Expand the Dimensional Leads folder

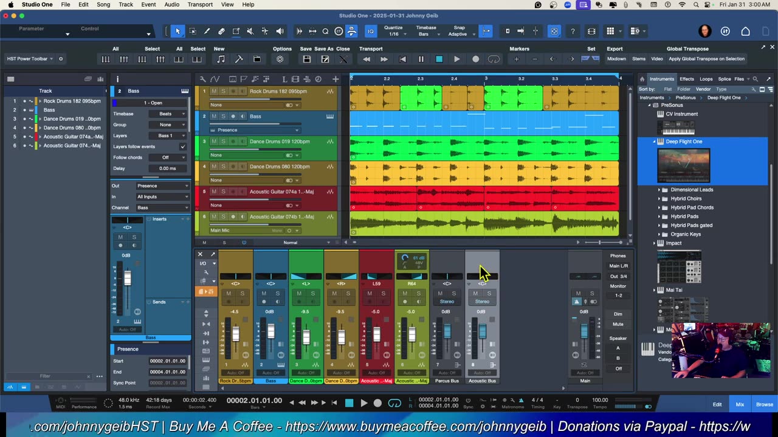click(x=659, y=189)
